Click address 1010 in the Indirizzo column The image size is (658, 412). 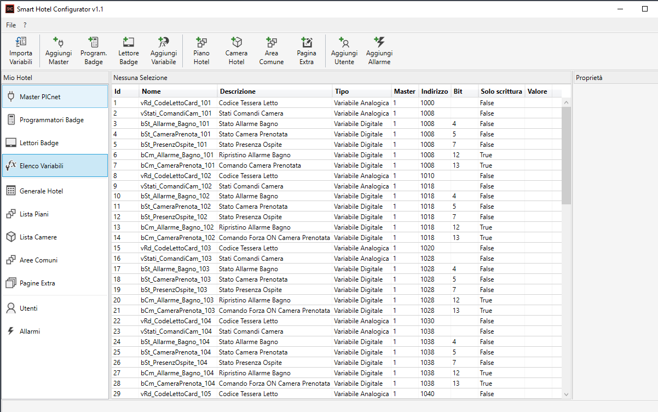[x=428, y=176]
